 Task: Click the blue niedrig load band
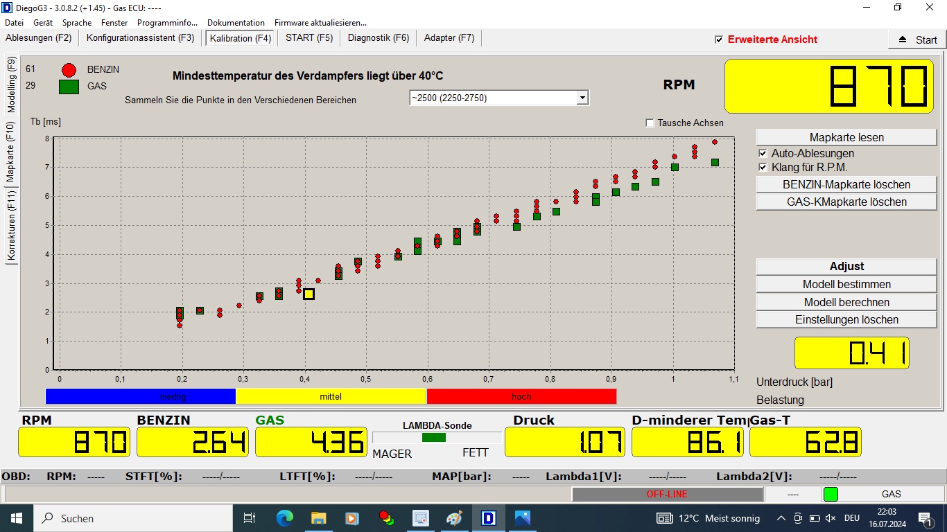(141, 396)
